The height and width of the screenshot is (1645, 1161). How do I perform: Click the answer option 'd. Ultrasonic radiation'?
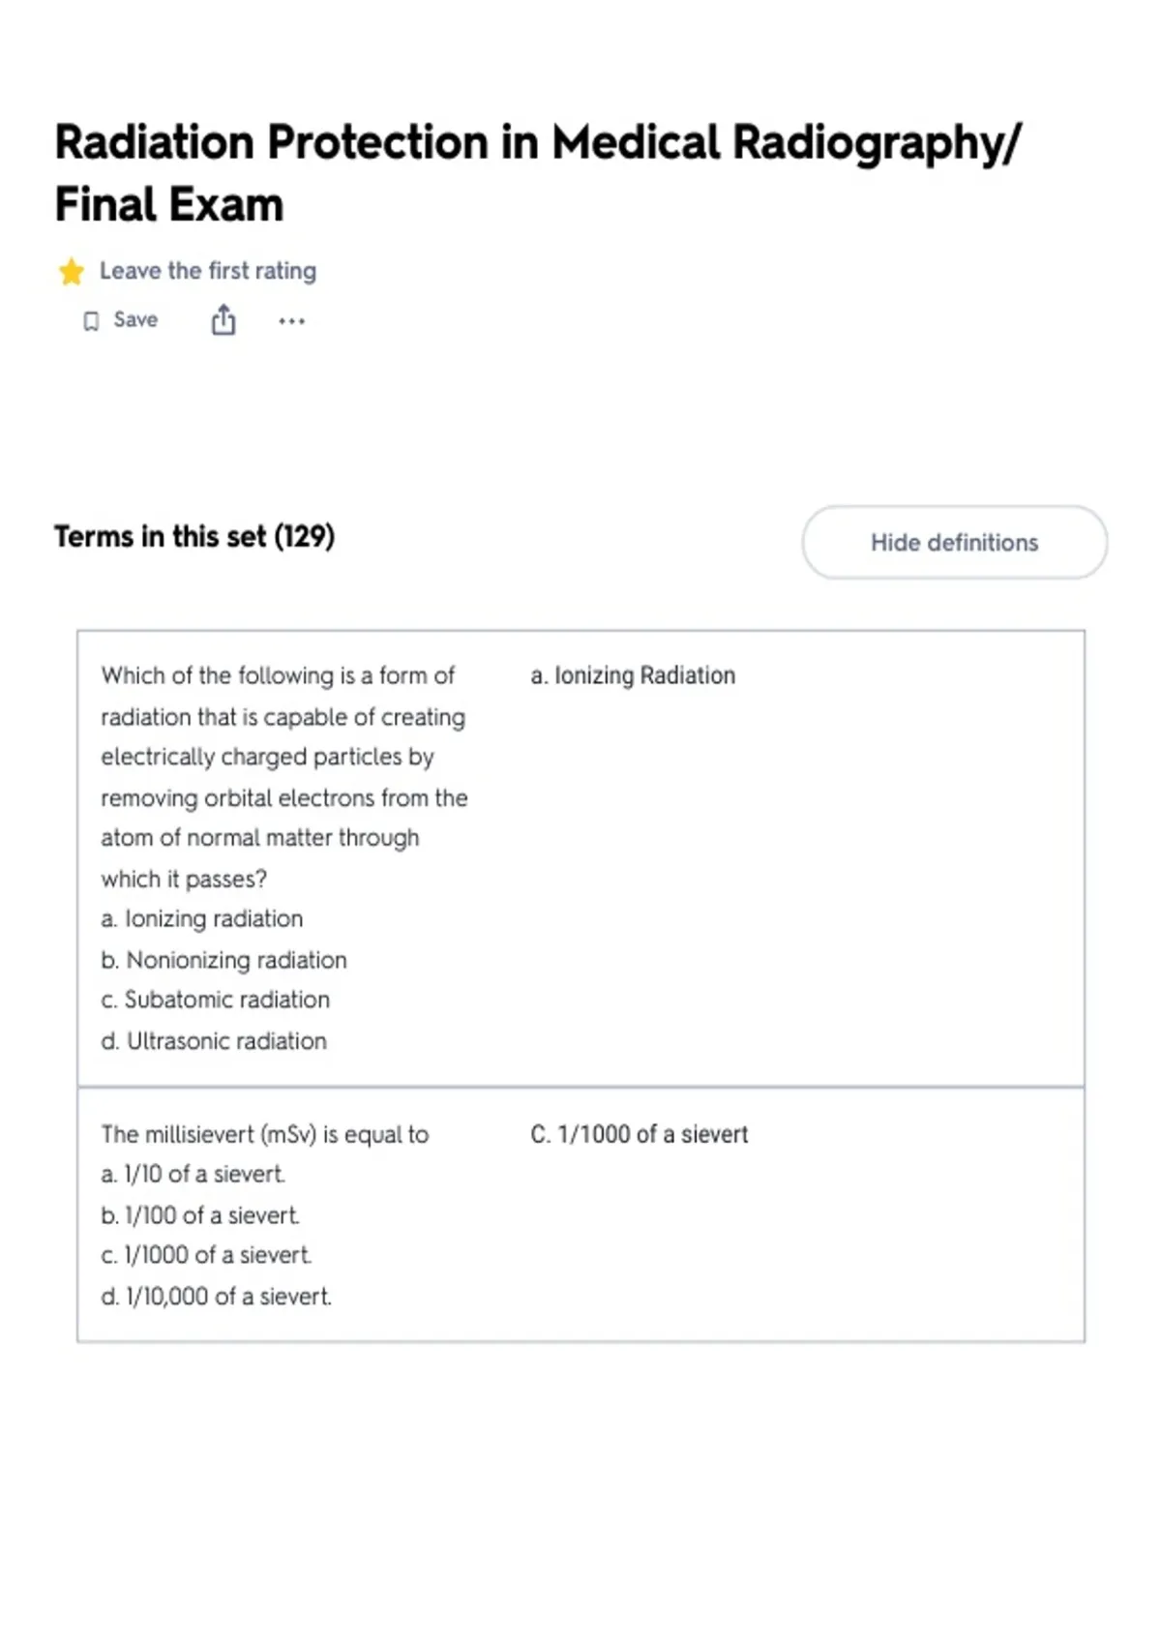coord(214,1041)
